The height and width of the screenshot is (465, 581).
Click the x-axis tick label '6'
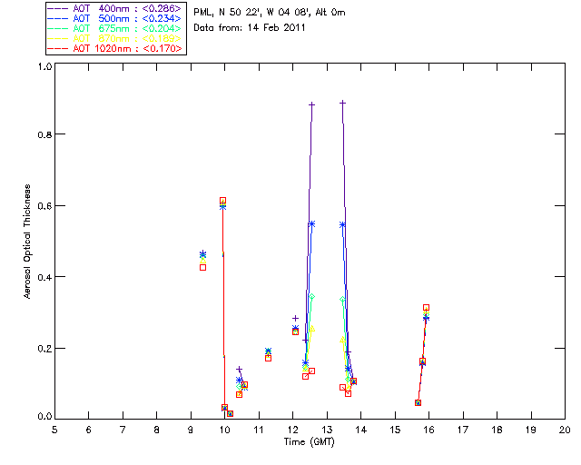[x=89, y=430]
